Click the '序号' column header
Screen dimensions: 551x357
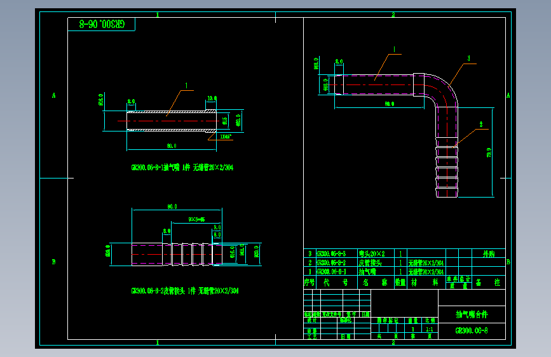[x=310, y=283]
